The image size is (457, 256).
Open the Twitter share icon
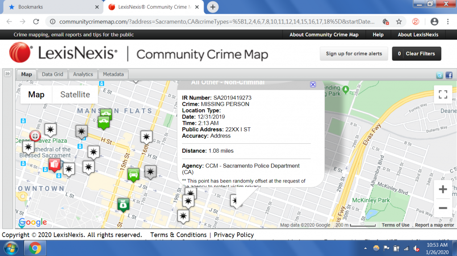pyautogui.click(x=440, y=75)
